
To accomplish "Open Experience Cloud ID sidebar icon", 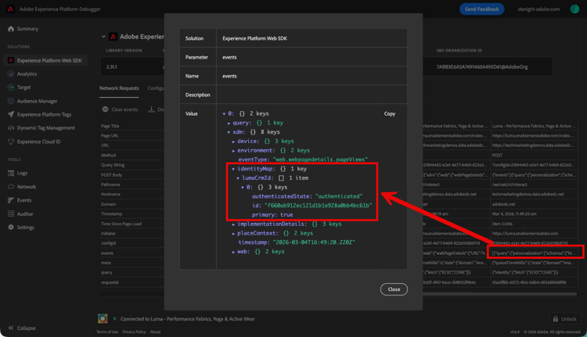I will tap(11, 142).
